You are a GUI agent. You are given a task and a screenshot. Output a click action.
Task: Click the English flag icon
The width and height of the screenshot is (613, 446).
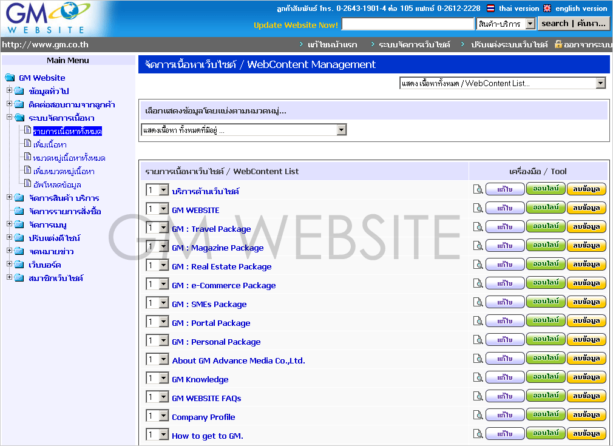(547, 8)
